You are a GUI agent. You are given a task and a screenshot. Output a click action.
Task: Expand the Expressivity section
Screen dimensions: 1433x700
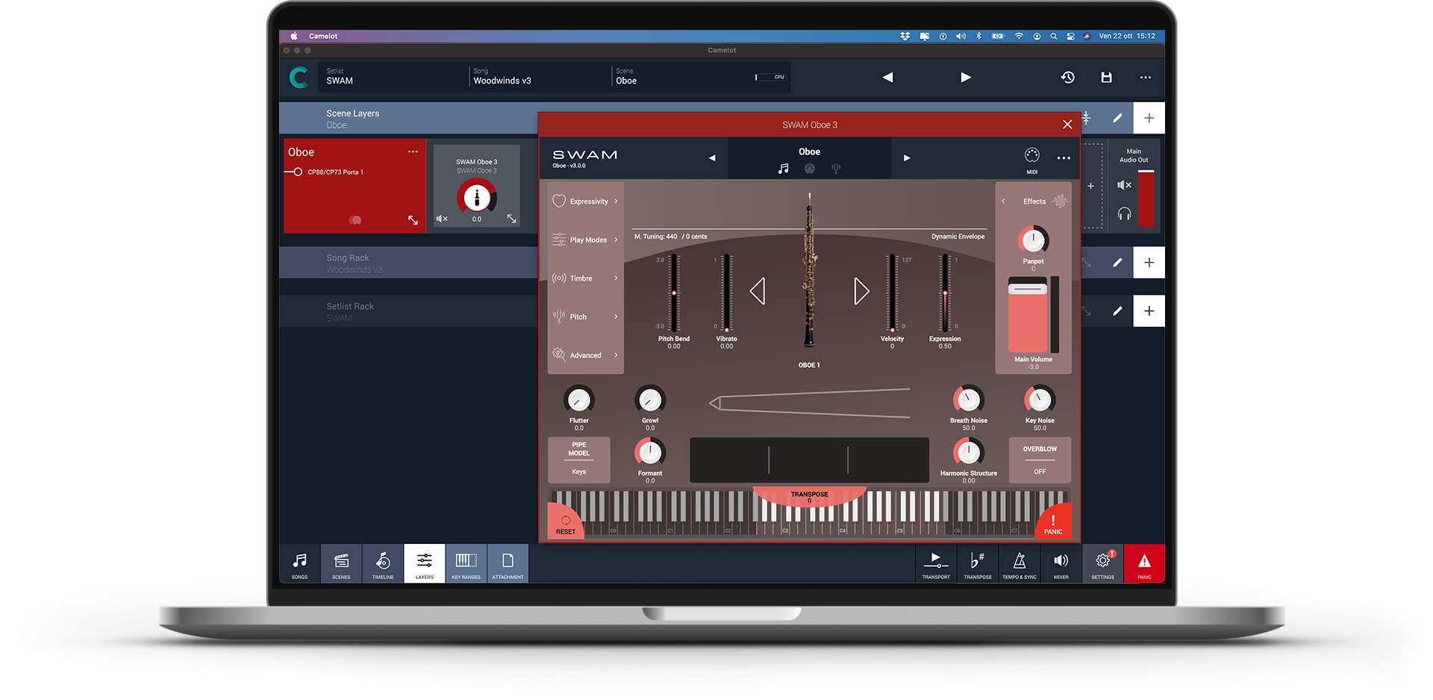586,201
